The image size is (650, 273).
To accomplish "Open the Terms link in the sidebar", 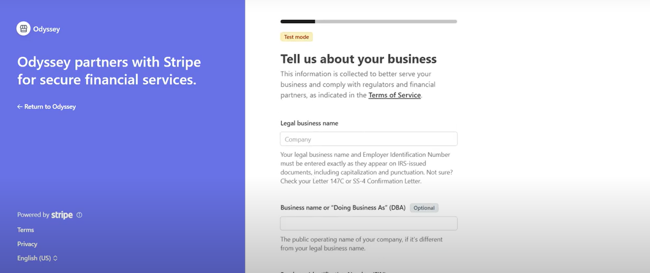I will click(26, 230).
